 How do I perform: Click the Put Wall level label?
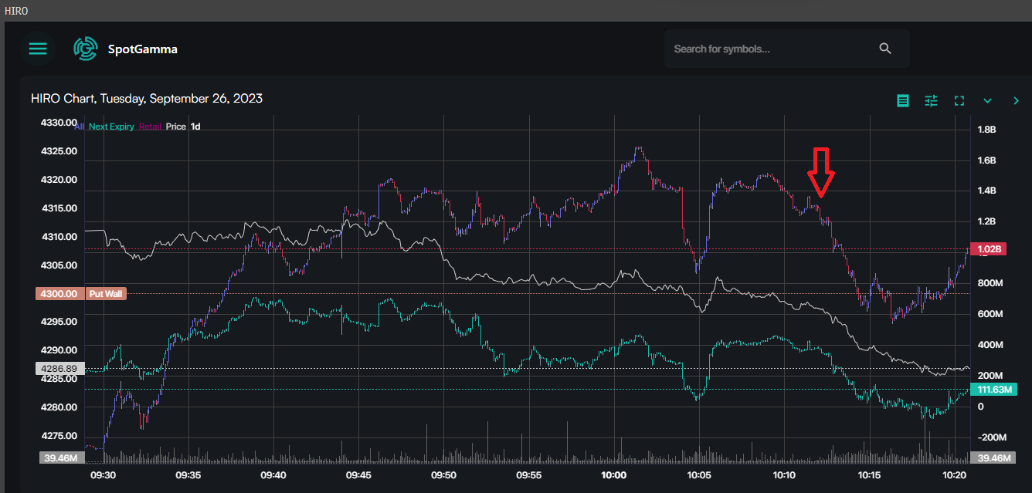pyautogui.click(x=106, y=294)
